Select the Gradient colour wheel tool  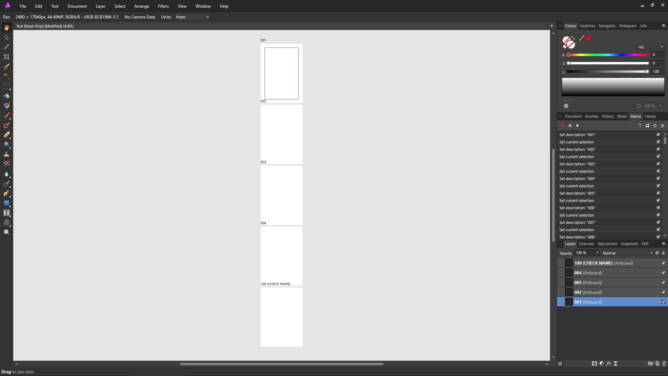point(7,105)
